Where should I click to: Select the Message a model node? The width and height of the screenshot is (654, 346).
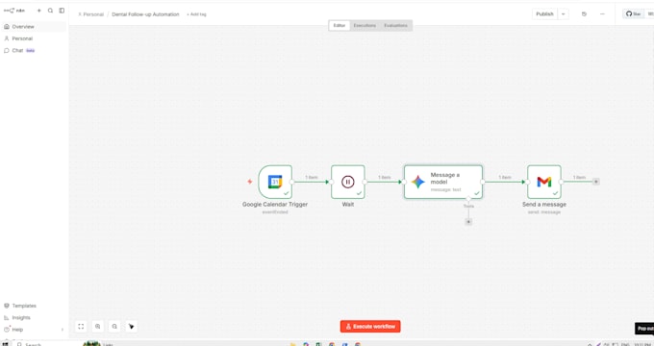click(443, 182)
